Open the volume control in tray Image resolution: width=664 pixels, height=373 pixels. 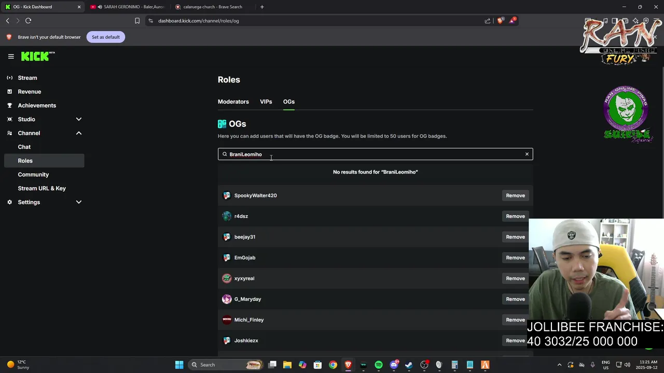click(627, 365)
